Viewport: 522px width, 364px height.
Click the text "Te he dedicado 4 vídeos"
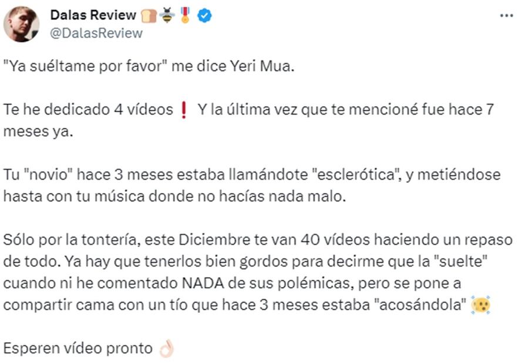click(88, 109)
